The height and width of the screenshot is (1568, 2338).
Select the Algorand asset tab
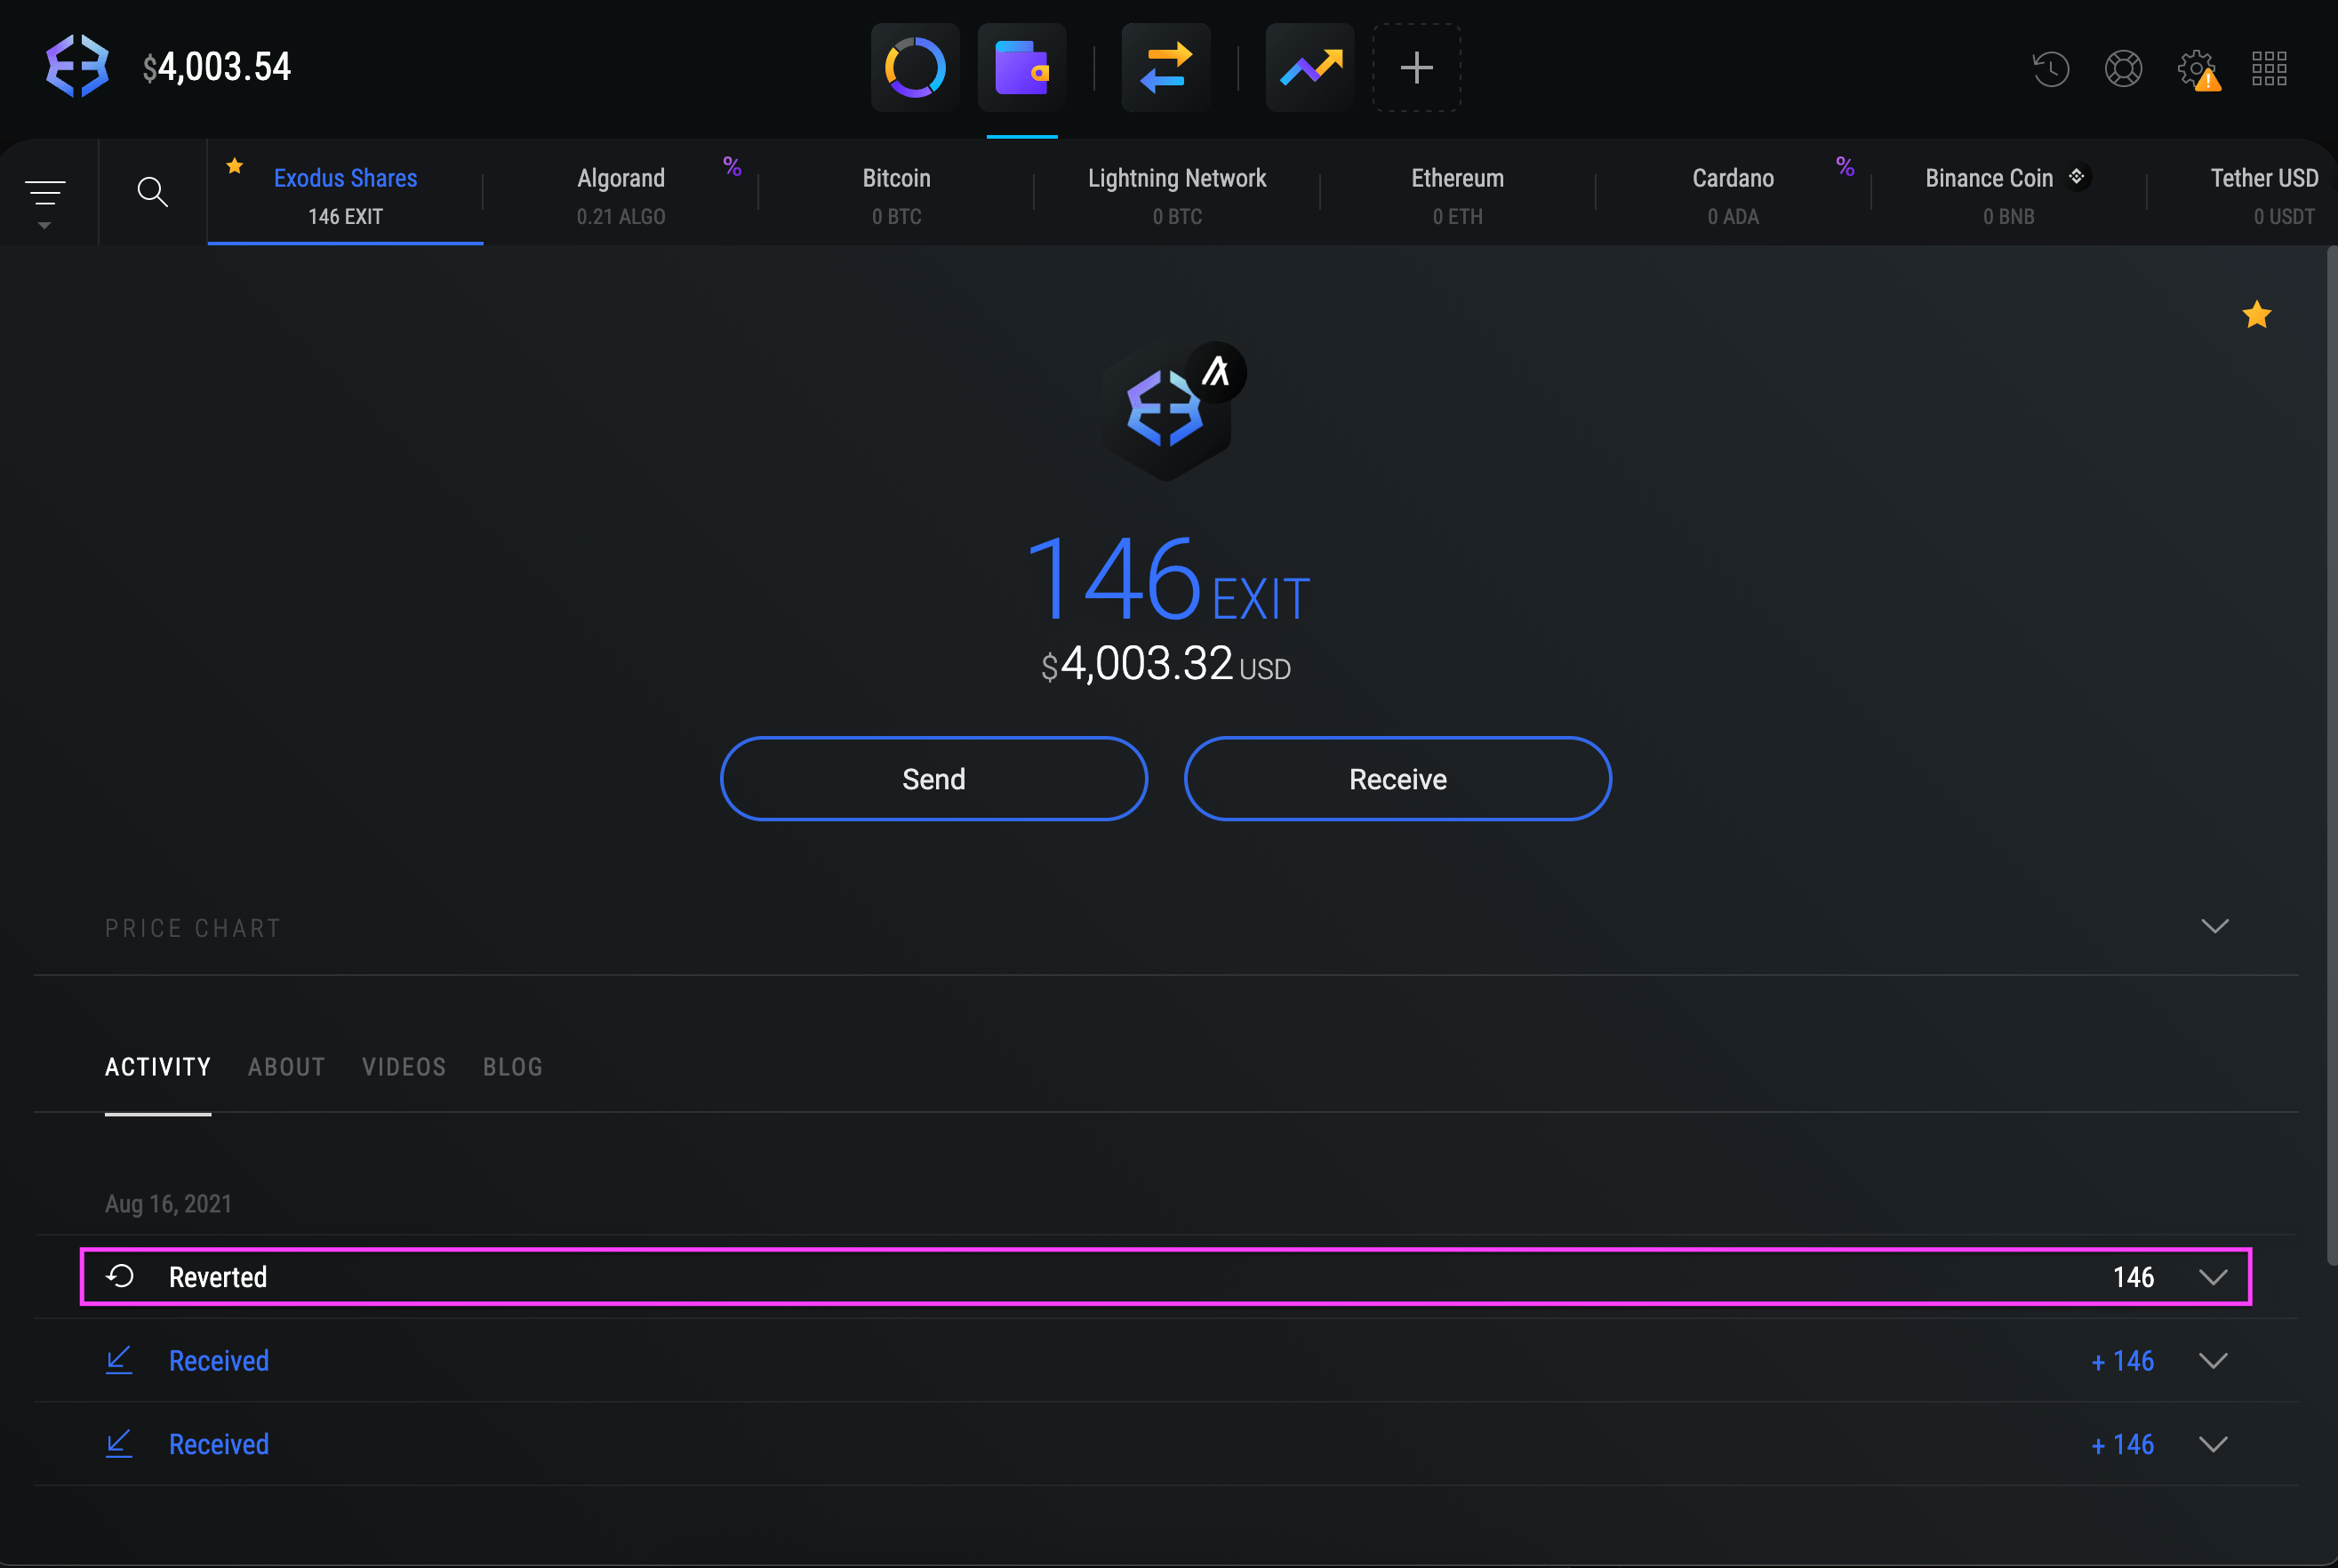tap(621, 194)
